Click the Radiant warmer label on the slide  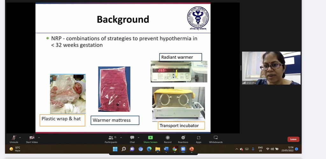[181, 57]
